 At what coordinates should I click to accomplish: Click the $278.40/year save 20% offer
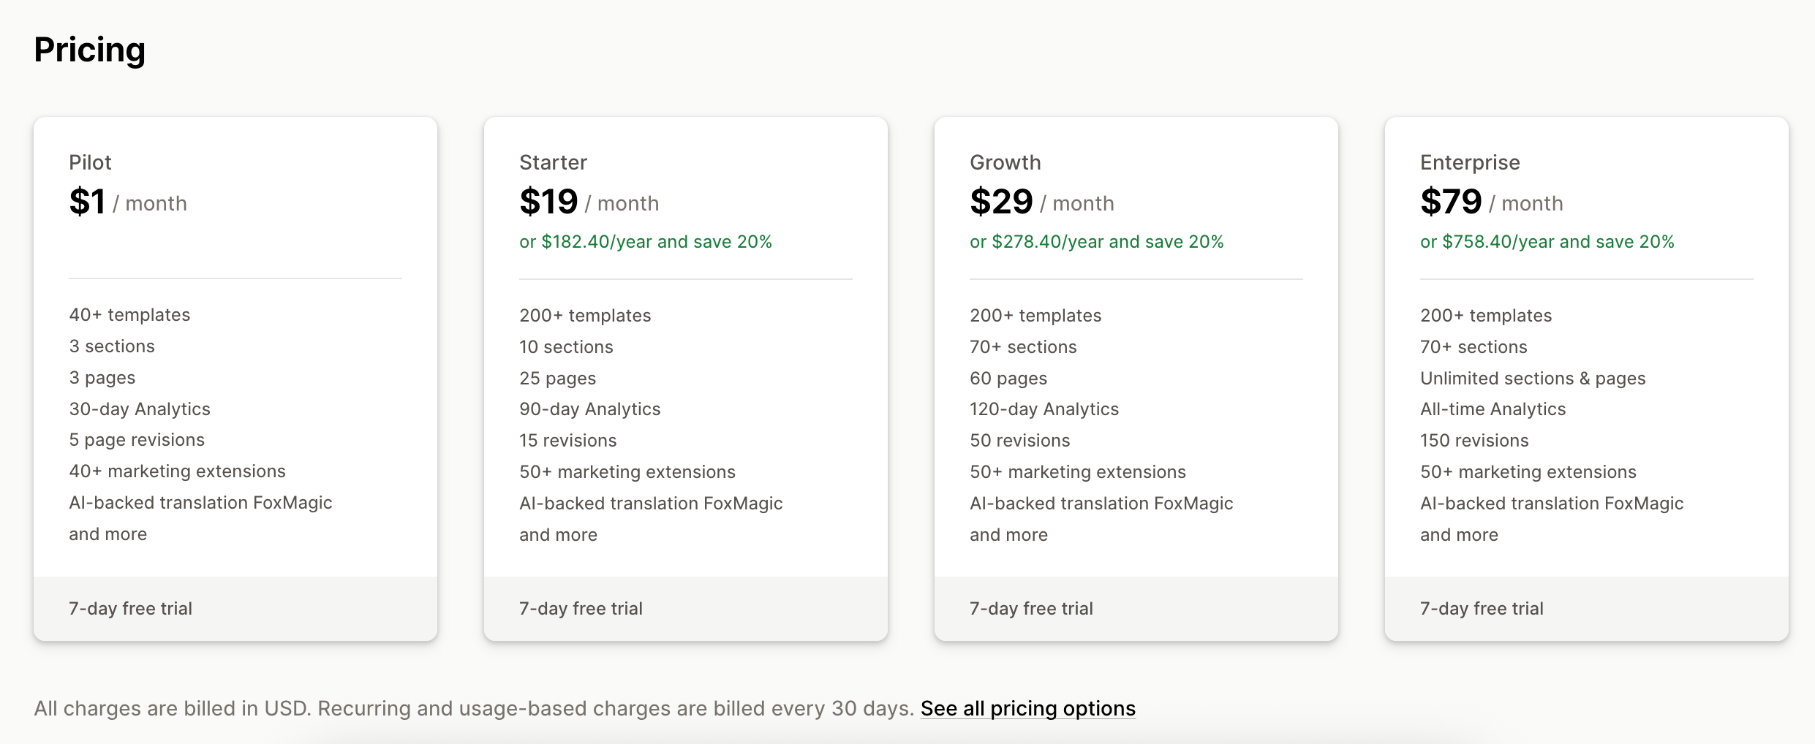[1096, 242]
